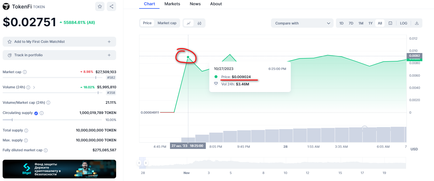The width and height of the screenshot is (434, 181).
Task: Select the Price chart toggle
Action: click(x=147, y=23)
